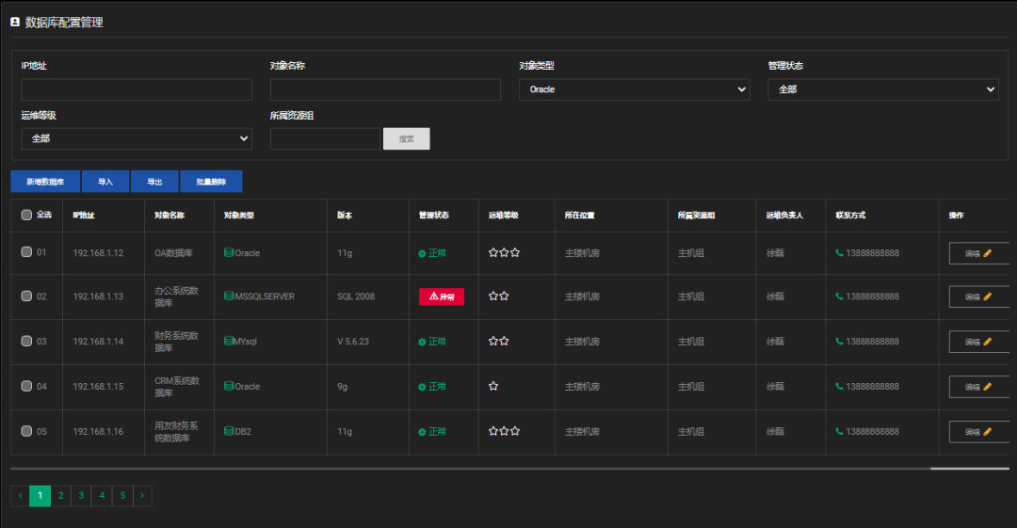Check the checkbox for row 03
The width and height of the screenshot is (1017, 528).
[26, 341]
